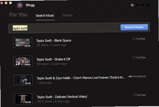This screenshot has height=107, width=159.
Task: Select the highlighted first step hexagon icon
Action: (x=132, y=5)
